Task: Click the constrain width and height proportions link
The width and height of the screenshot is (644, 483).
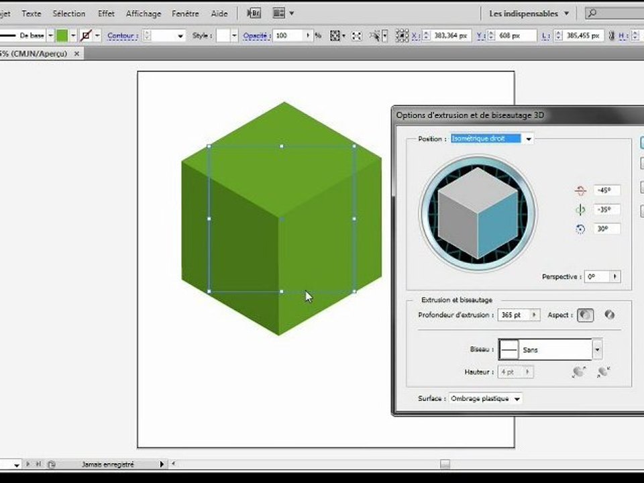Action: [612, 36]
